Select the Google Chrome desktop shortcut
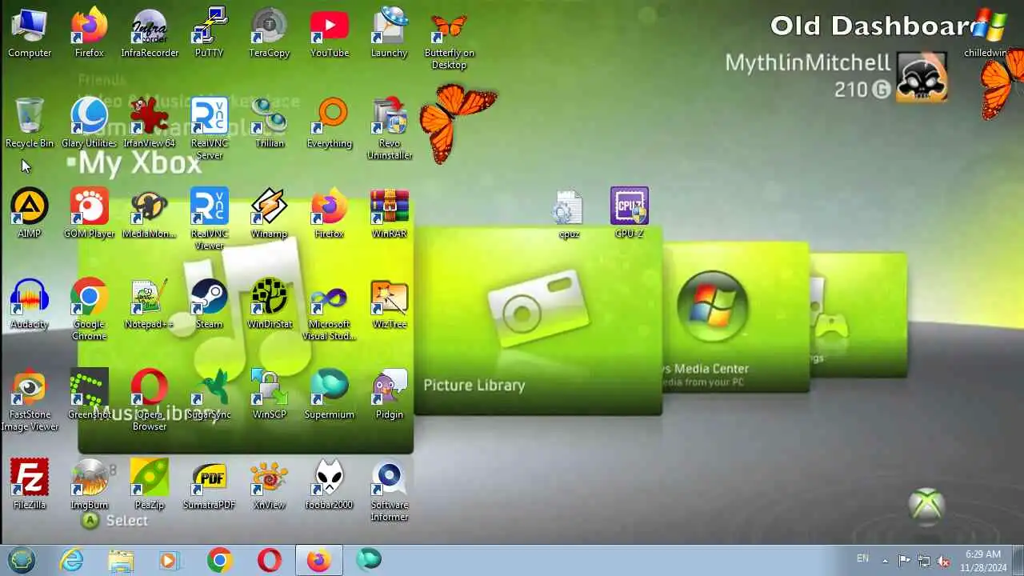Viewport: 1024px width, 576px height. 90,310
